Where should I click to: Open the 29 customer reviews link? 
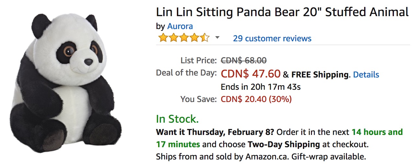(x=272, y=38)
